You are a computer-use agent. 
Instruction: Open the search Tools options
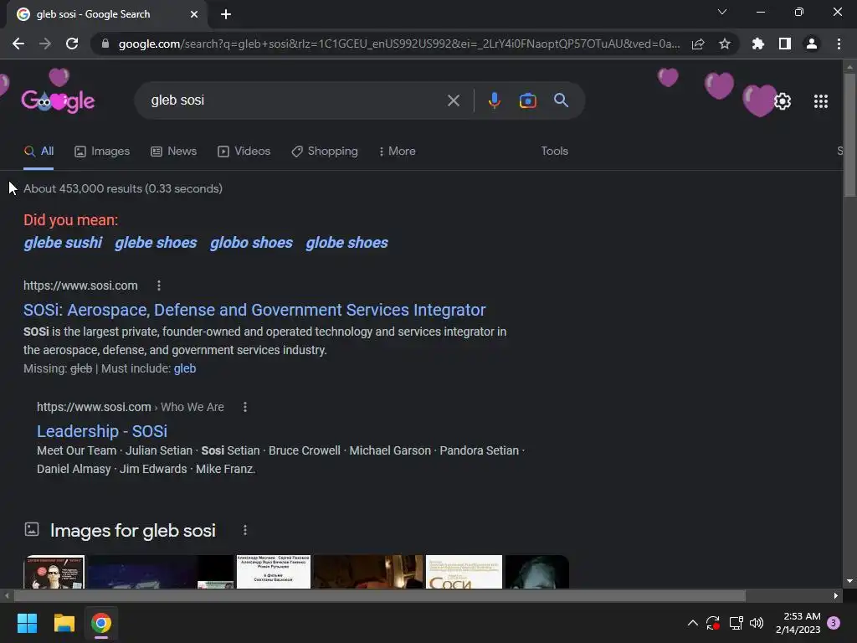pyautogui.click(x=554, y=151)
